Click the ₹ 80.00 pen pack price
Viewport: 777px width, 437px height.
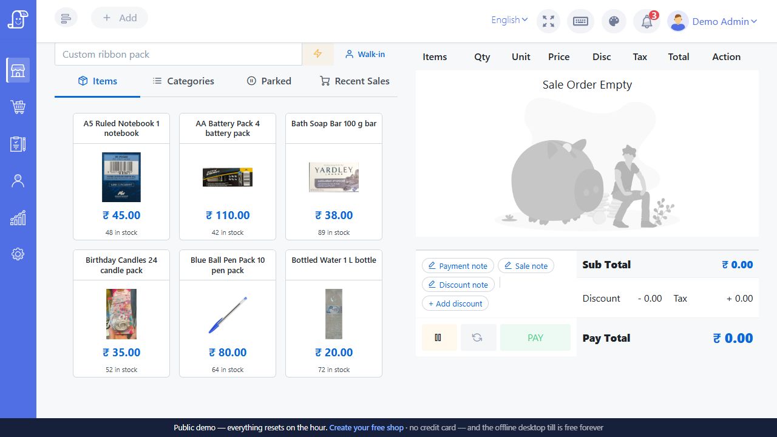(228, 353)
